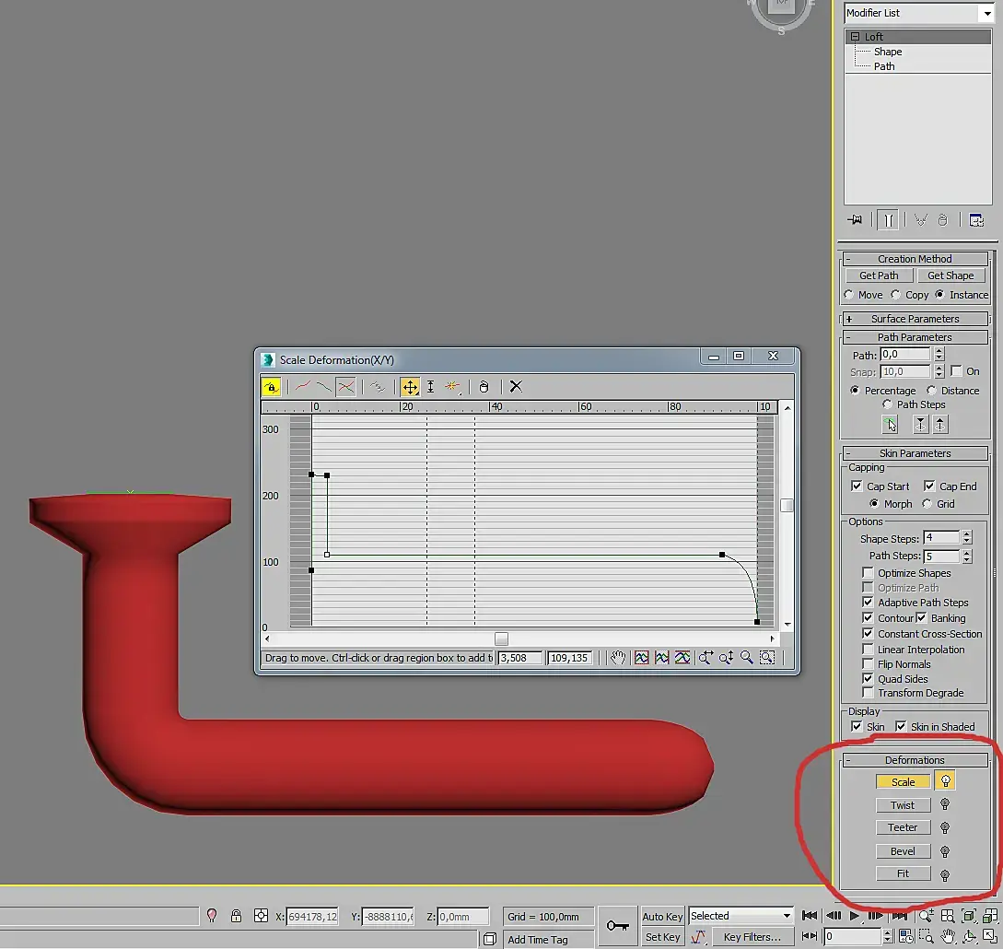
Task: Toggle the Banking checkbox
Action: pyautogui.click(x=921, y=618)
